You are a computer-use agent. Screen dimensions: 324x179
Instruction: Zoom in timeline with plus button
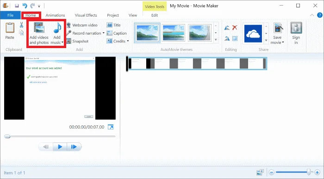pyautogui.click(x=317, y=172)
